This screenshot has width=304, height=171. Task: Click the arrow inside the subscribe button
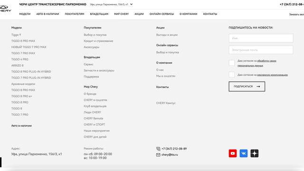tap(258, 86)
